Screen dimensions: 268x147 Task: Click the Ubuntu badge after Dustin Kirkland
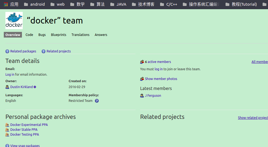(35, 87)
